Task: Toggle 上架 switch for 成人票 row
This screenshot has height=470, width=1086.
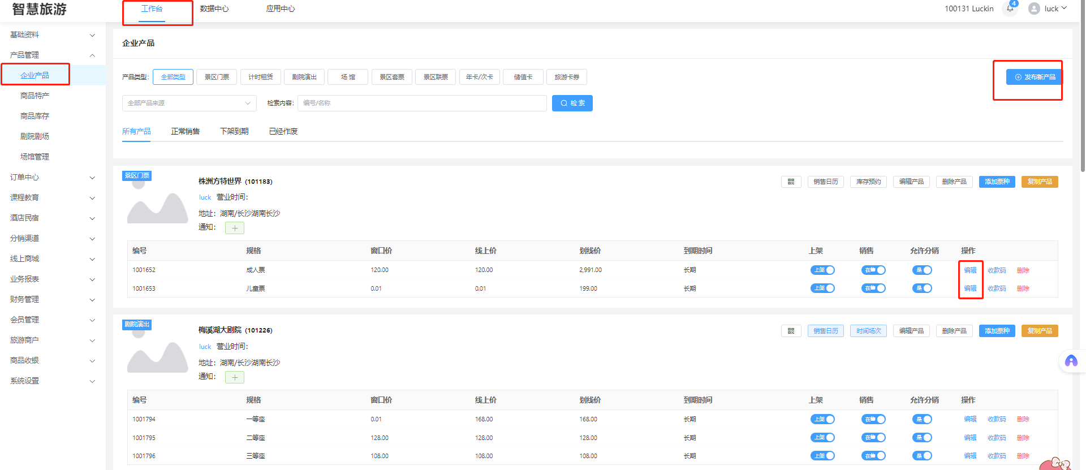Action: 822,270
